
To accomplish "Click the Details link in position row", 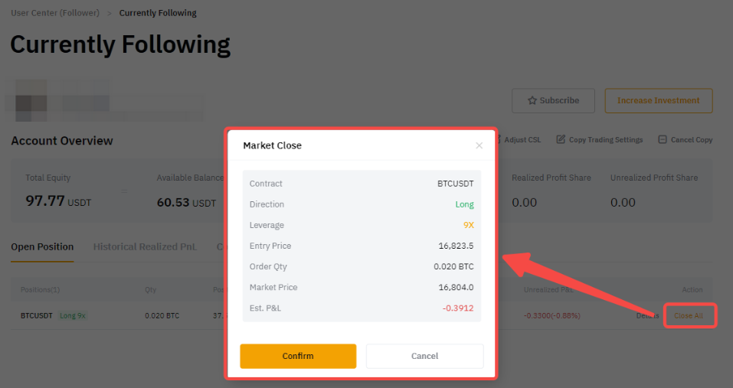I will (646, 315).
